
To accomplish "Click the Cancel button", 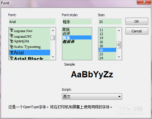I will pyautogui.click(x=137, y=31).
